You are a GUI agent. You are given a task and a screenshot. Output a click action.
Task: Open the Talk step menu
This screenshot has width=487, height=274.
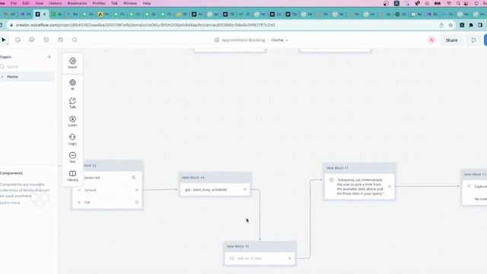[72, 103]
